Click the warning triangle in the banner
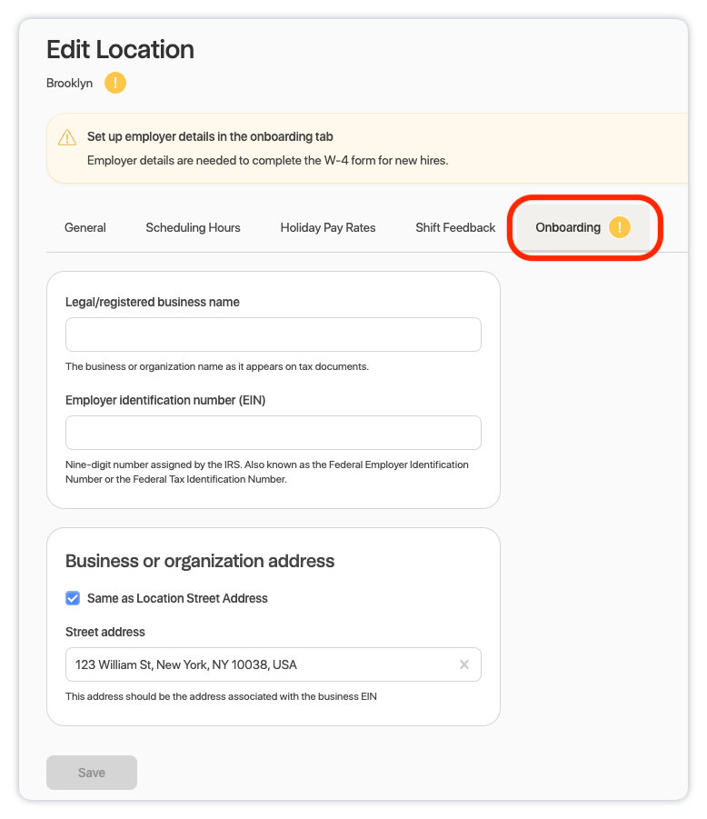This screenshot has width=707, height=819. click(67, 138)
